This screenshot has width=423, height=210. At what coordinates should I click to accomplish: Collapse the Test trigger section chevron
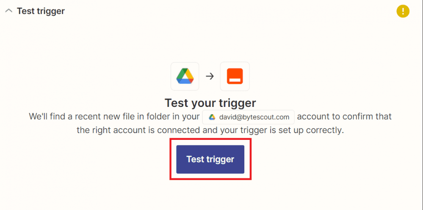tap(8, 11)
